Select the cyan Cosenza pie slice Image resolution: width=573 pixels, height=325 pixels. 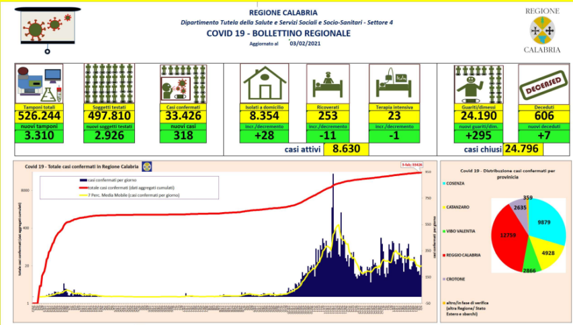click(545, 224)
